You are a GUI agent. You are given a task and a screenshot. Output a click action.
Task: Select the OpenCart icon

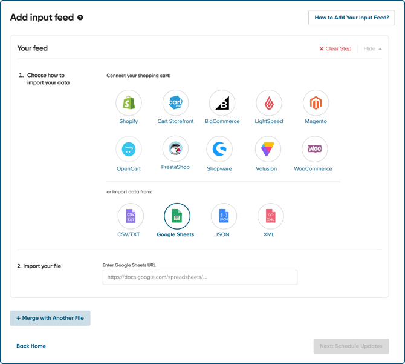(129, 149)
